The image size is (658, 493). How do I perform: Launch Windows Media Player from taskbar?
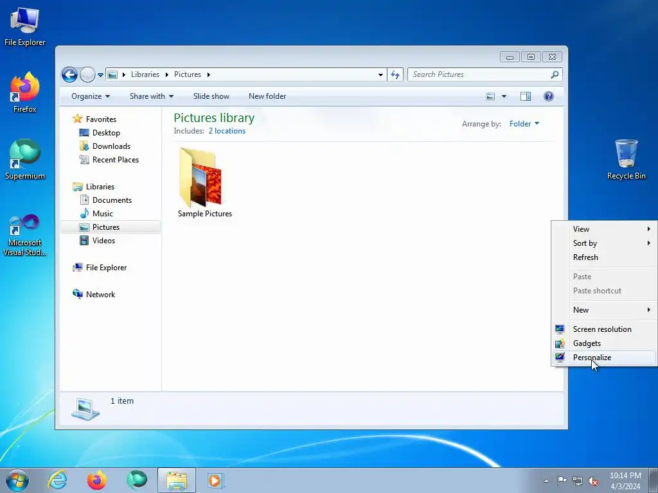(x=216, y=480)
